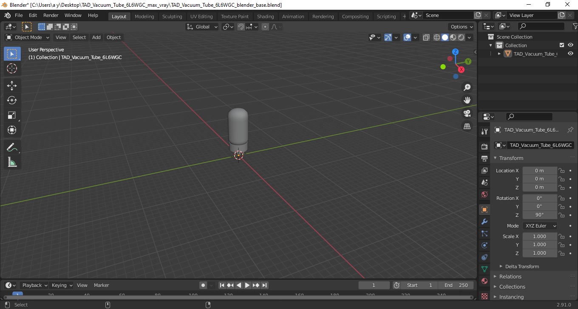
Task: Open the Object Mode dropdown
Action: 28,37
